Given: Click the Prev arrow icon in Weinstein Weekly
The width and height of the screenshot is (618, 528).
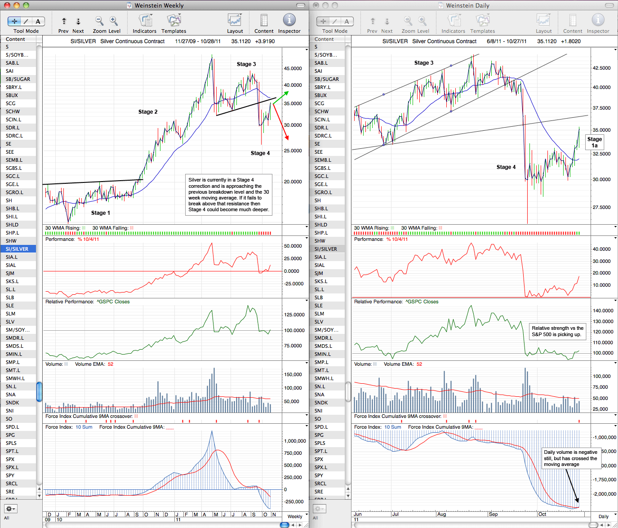Looking at the screenshot, I should (64, 21).
